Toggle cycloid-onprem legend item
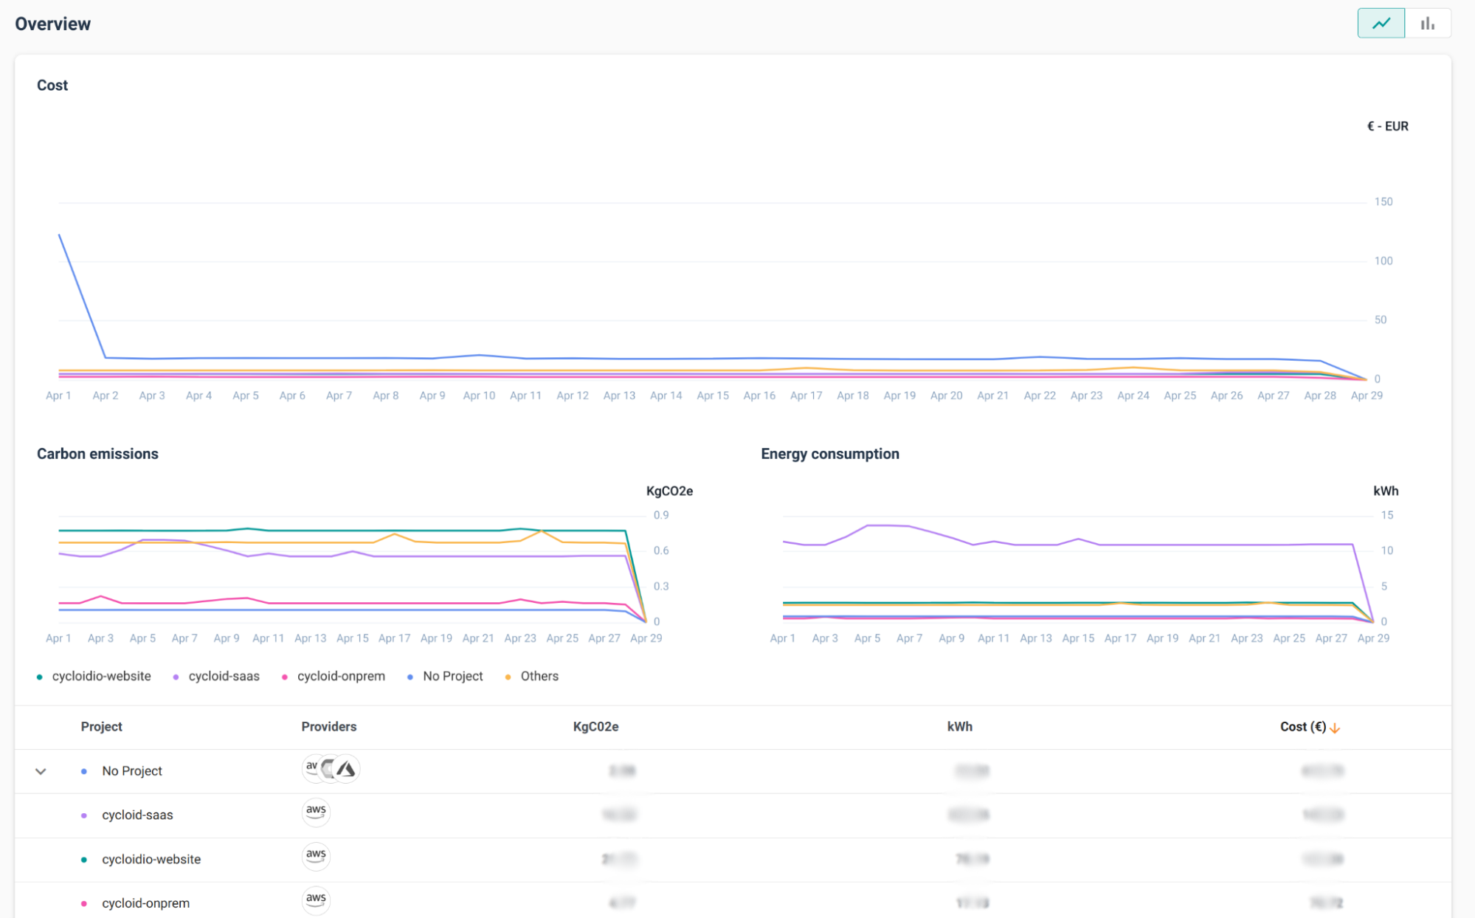Viewport: 1475px width, 918px height. [341, 676]
